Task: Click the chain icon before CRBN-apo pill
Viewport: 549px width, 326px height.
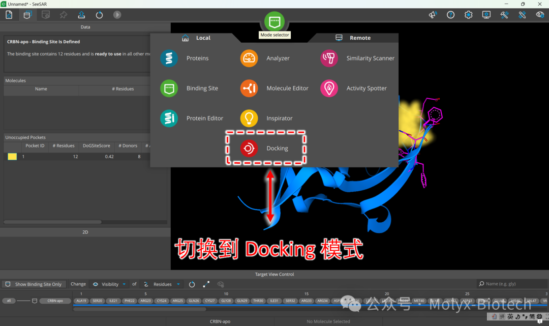Action: coord(35,301)
